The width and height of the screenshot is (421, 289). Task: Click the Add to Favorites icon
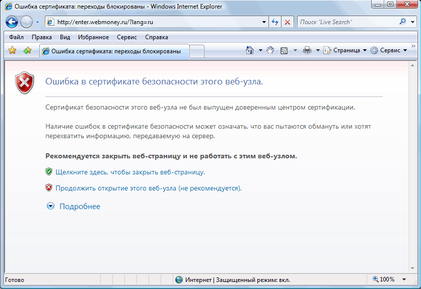pos(27,51)
